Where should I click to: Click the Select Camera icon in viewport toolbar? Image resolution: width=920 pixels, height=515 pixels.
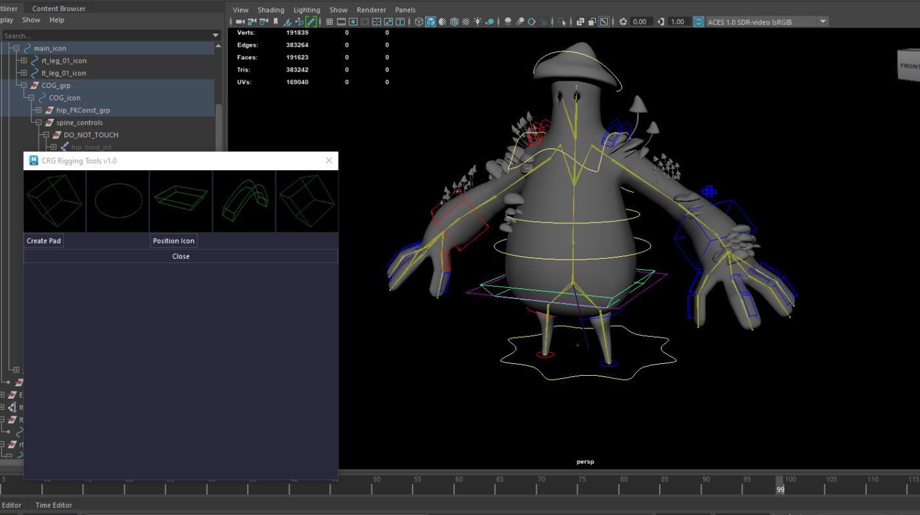tap(241, 22)
